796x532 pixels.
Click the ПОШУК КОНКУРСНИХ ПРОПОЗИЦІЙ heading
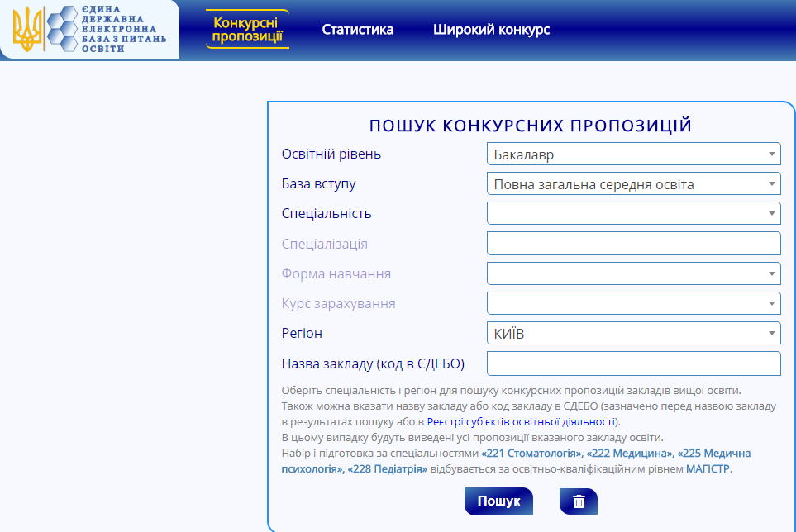[530, 126]
